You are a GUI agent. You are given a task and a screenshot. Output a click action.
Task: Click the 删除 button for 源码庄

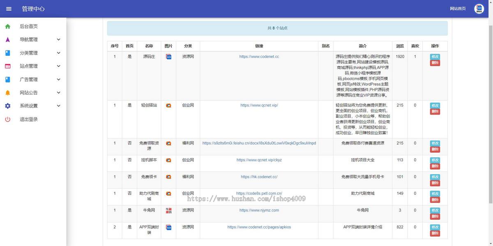(x=435, y=63)
